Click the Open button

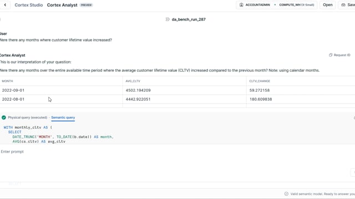[328, 5]
